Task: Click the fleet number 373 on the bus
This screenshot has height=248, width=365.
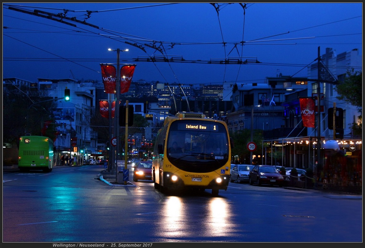Action: (x=168, y=166)
